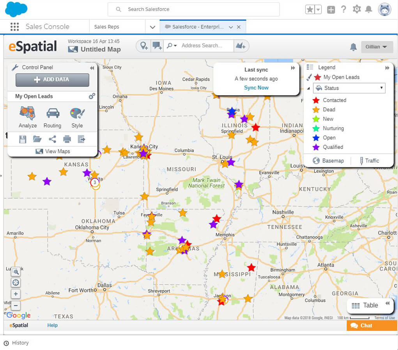Image resolution: width=398 pixels, height=350 pixels.
Task: Expand the Table panel arrows
Action: point(387,303)
